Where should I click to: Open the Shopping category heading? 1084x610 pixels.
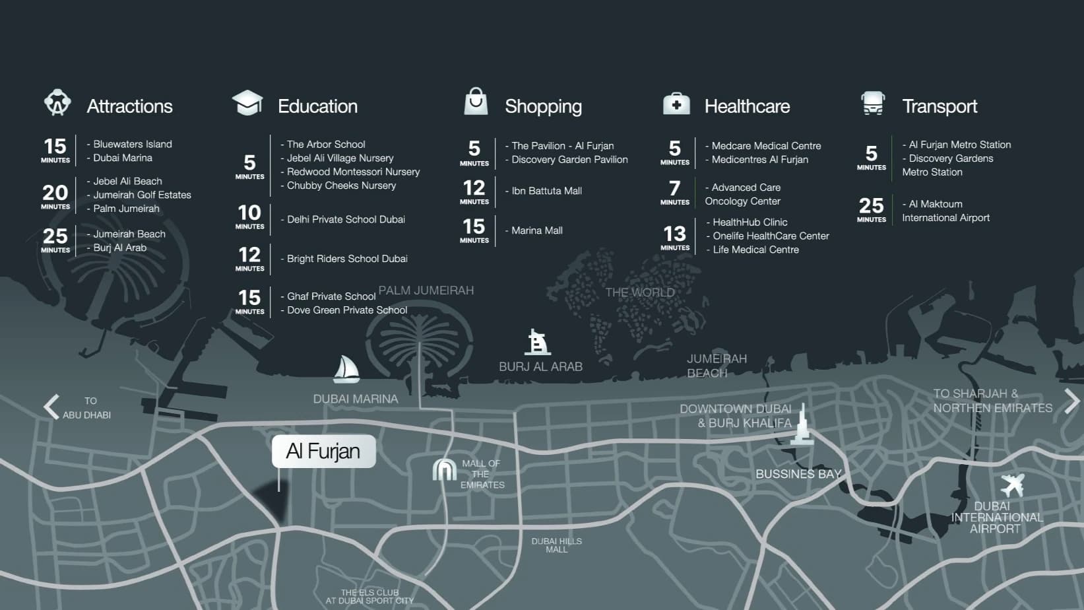tap(544, 107)
